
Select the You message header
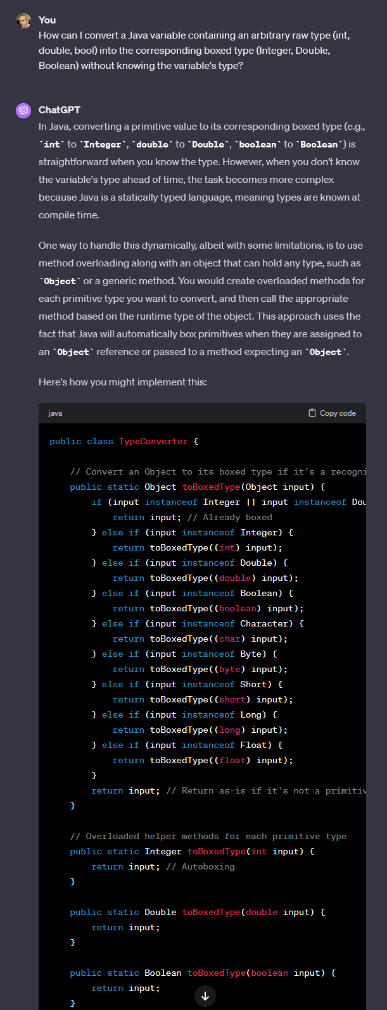point(47,20)
